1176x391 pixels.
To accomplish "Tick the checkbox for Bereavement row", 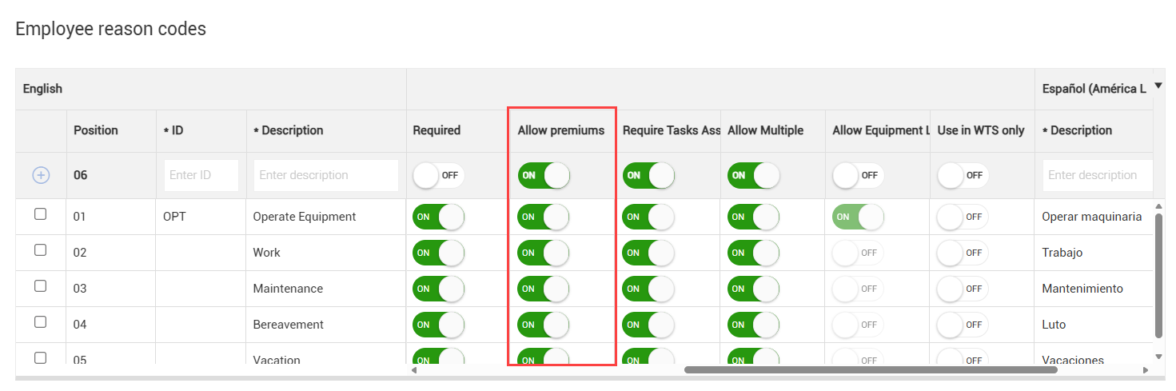I will click(41, 322).
